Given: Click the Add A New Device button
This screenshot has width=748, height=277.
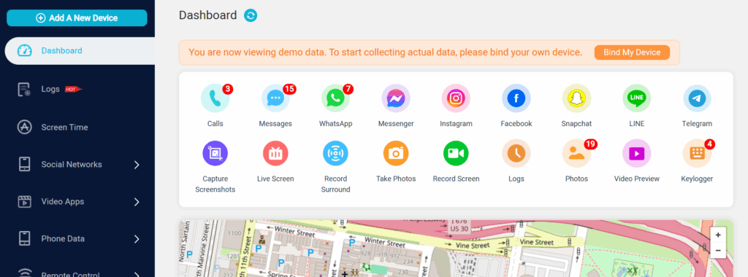Looking at the screenshot, I should coord(77,18).
